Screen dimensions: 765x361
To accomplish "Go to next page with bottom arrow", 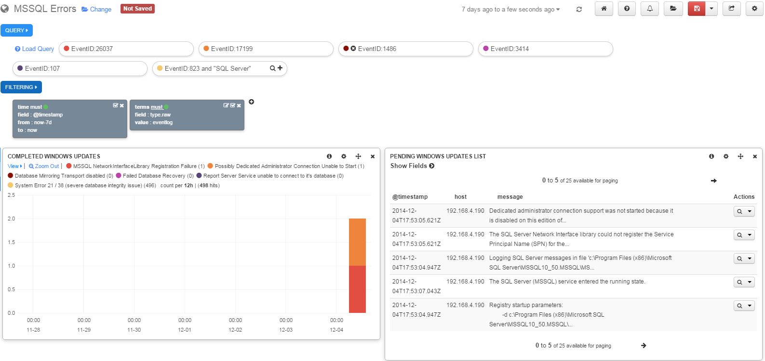I will (x=644, y=346).
